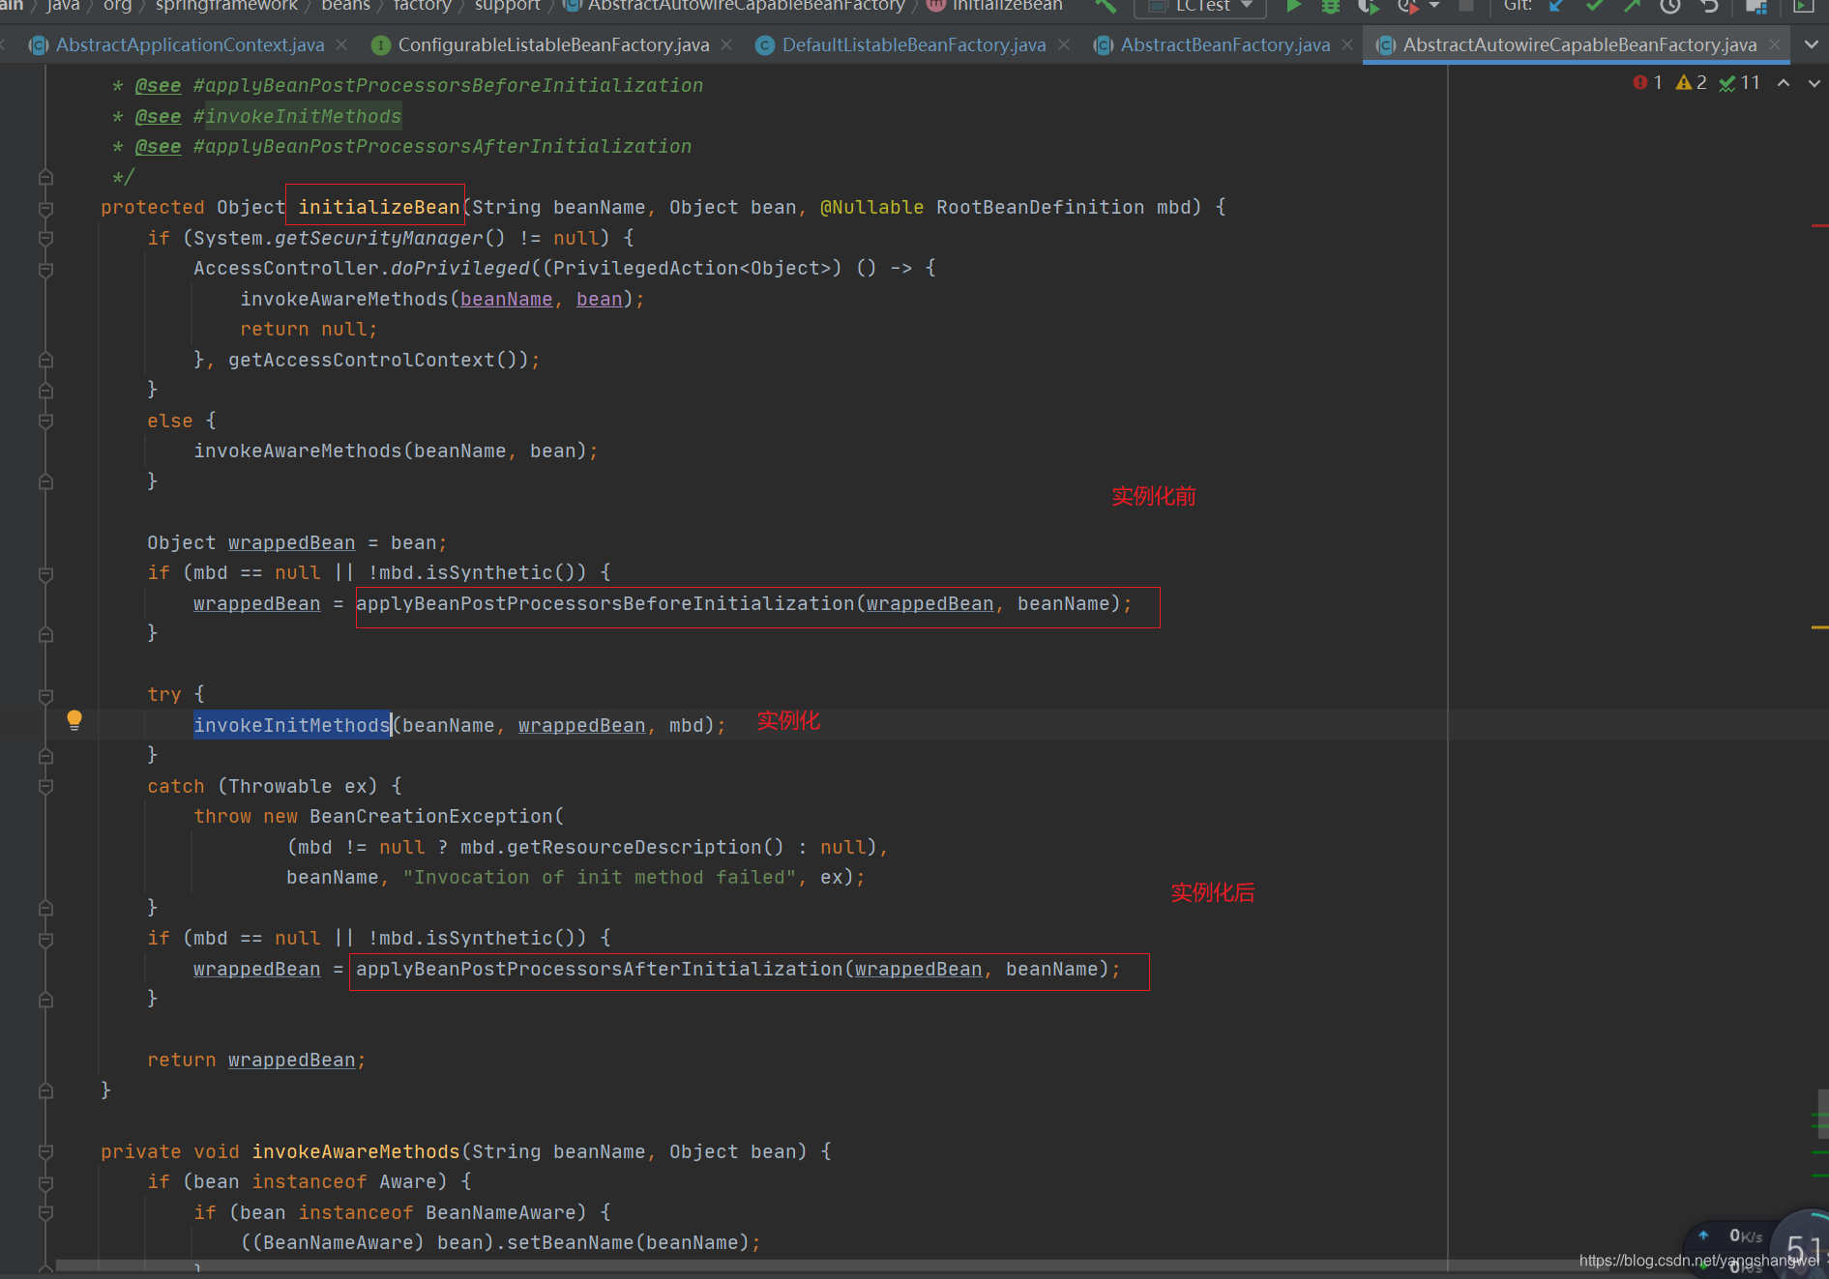The image size is (1829, 1279).
Task: Collapse the else block fold marker
Action: 45,421
